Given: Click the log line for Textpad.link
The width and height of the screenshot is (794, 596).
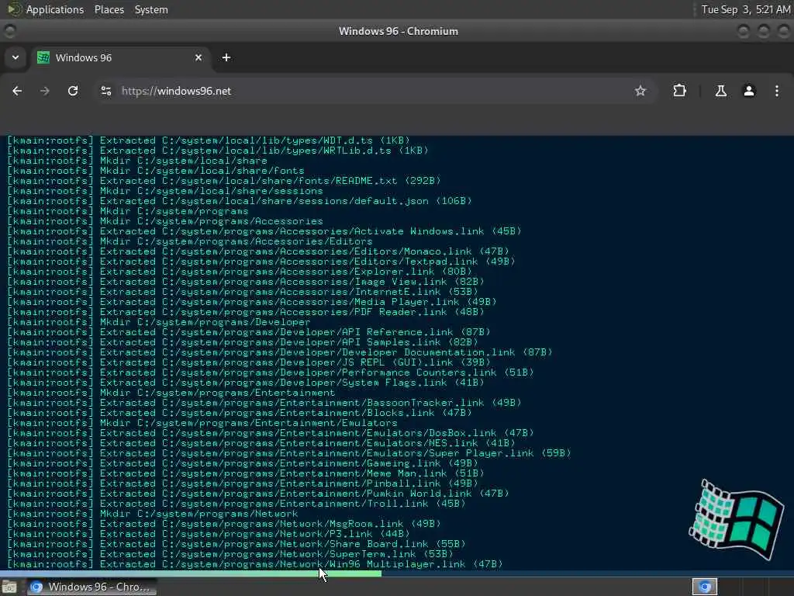Looking at the screenshot, I should pyautogui.click(x=261, y=262).
